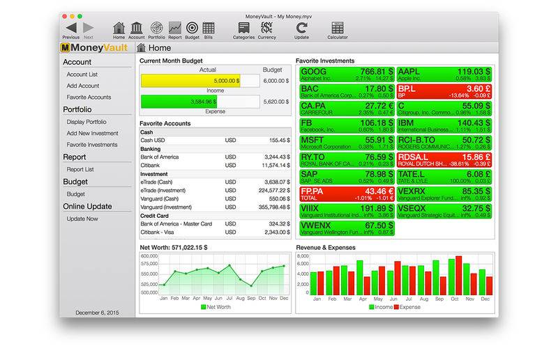Click the Home toolbar icon
The image size is (558, 348).
[119, 27]
